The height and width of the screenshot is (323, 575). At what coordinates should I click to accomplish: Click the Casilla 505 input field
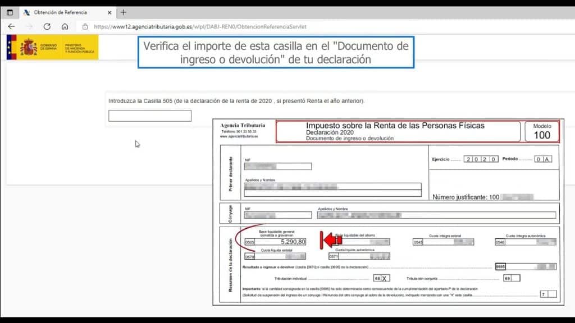tap(149, 116)
